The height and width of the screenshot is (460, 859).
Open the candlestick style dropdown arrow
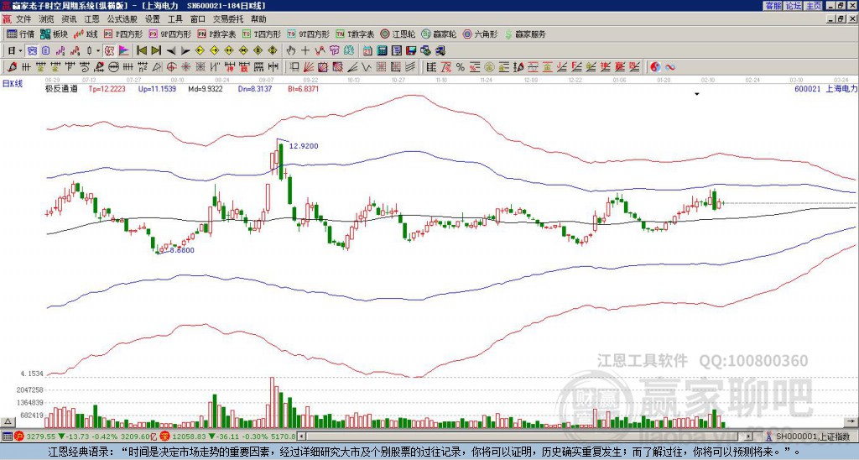point(99,50)
